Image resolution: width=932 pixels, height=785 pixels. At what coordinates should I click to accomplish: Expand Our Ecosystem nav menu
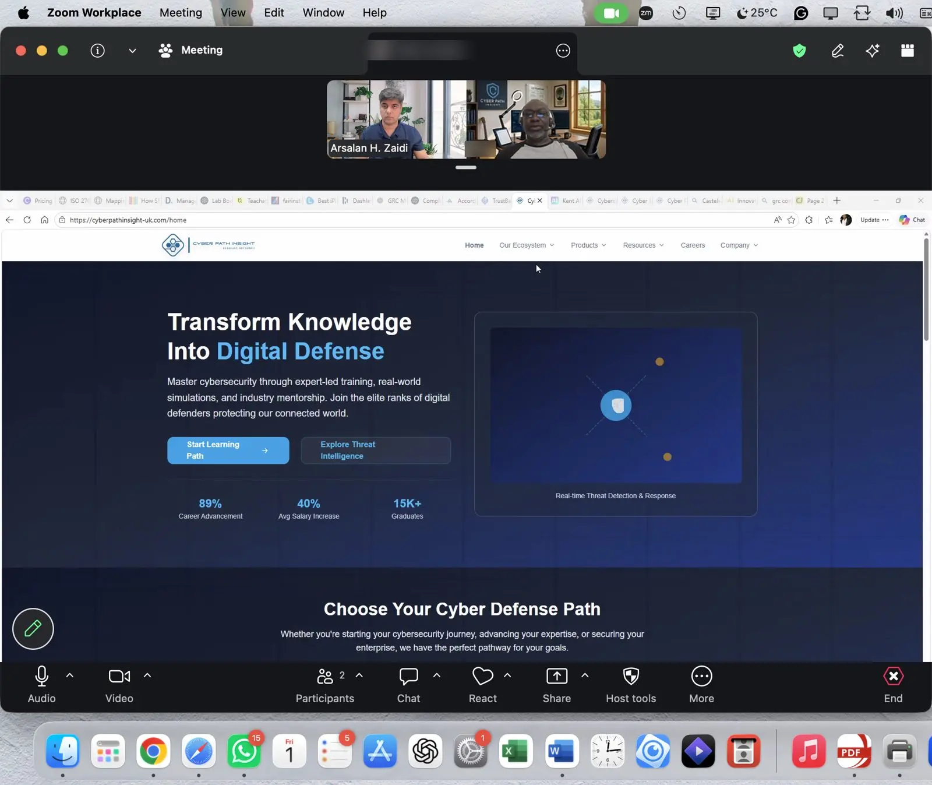(x=527, y=245)
